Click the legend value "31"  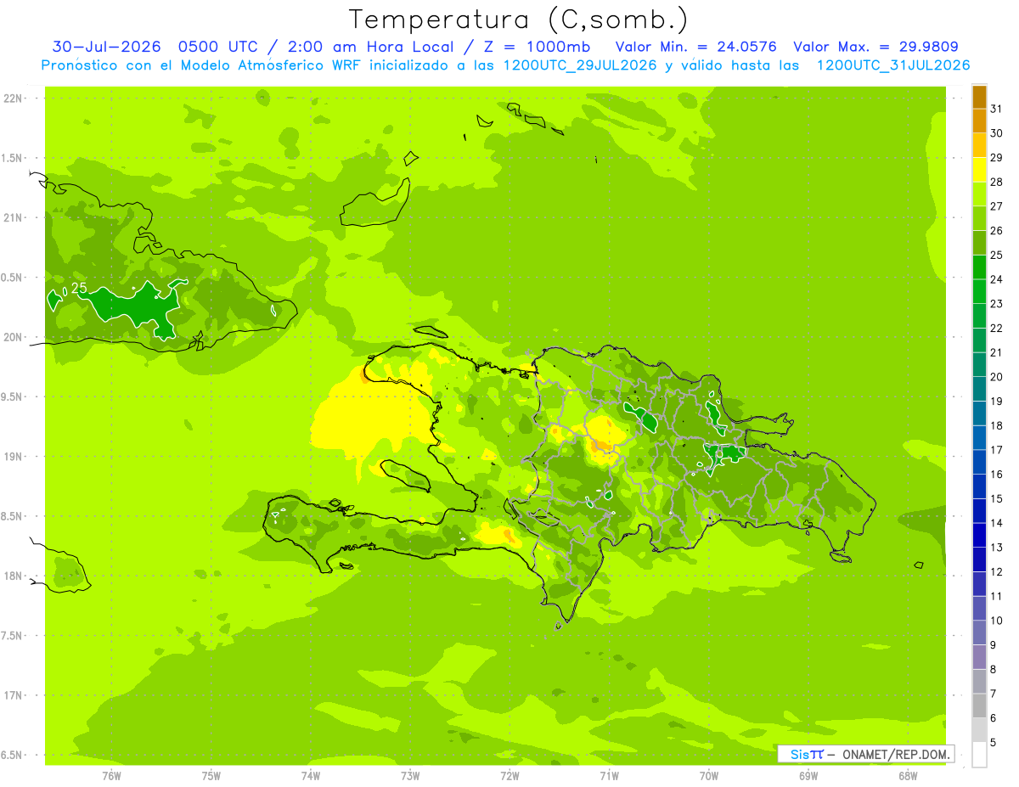click(997, 109)
